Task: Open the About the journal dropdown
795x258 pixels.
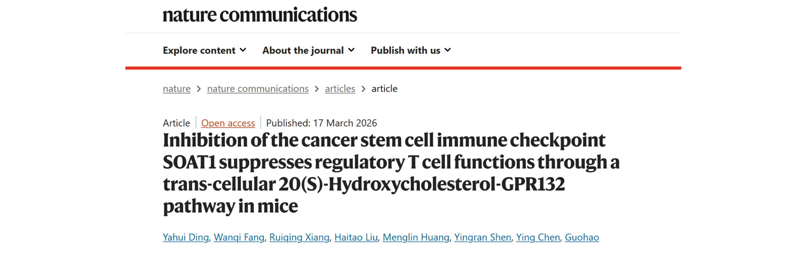Action: pos(303,50)
